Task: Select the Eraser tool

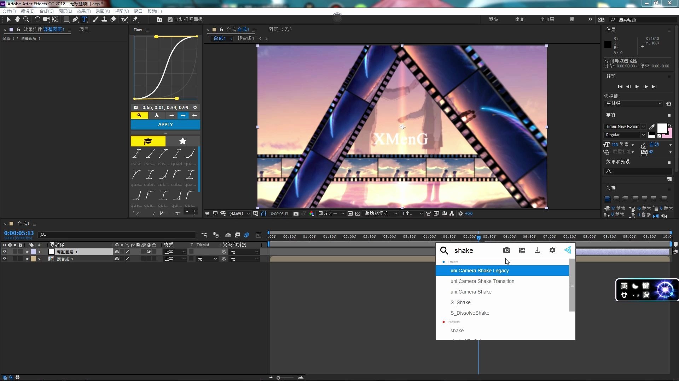Action: coord(113,19)
